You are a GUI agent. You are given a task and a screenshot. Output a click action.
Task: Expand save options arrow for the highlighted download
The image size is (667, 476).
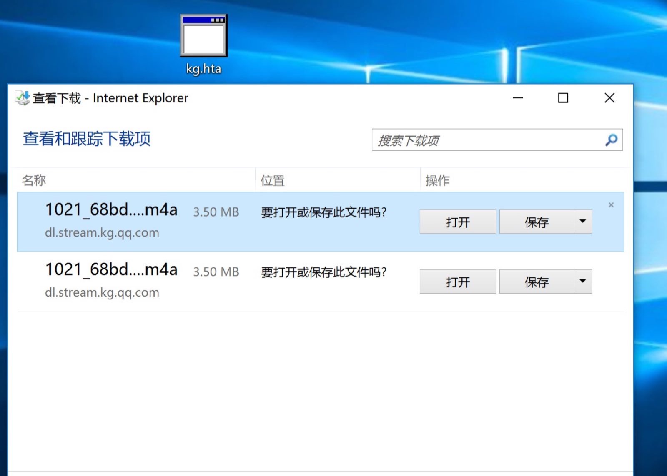[583, 222]
